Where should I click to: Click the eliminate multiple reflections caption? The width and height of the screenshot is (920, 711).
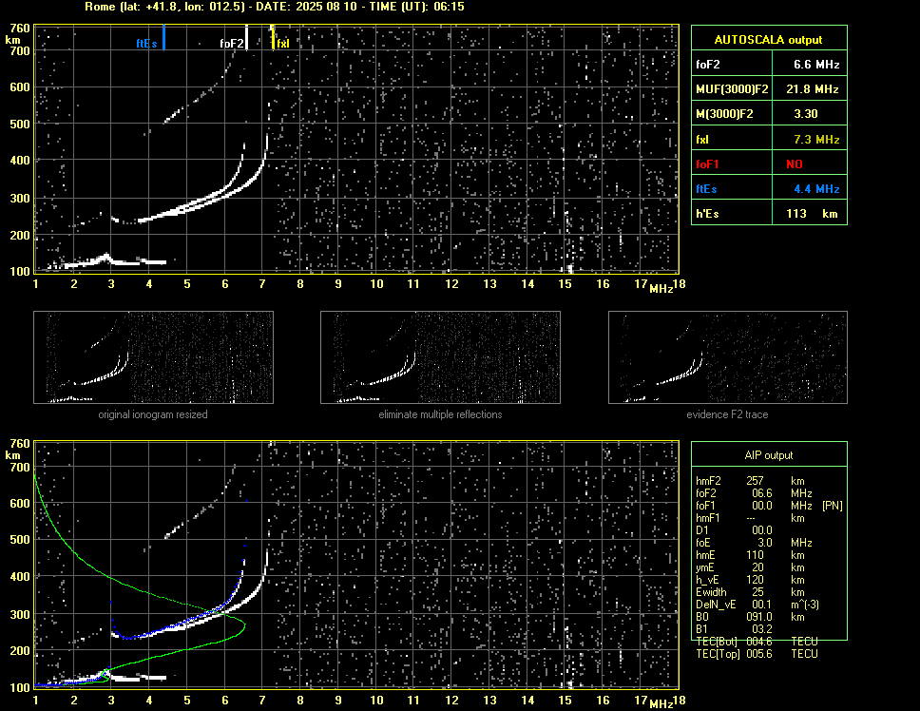(x=440, y=414)
